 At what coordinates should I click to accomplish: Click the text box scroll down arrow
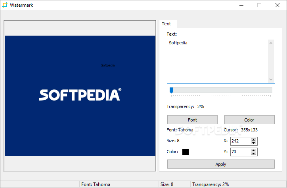(x=271, y=80)
